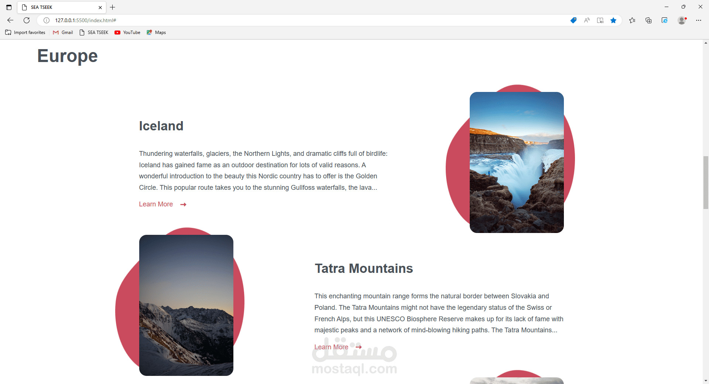This screenshot has height=384, width=709.
Task: Open Settings and more ellipsis menu
Action: pyautogui.click(x=699, y=20)
